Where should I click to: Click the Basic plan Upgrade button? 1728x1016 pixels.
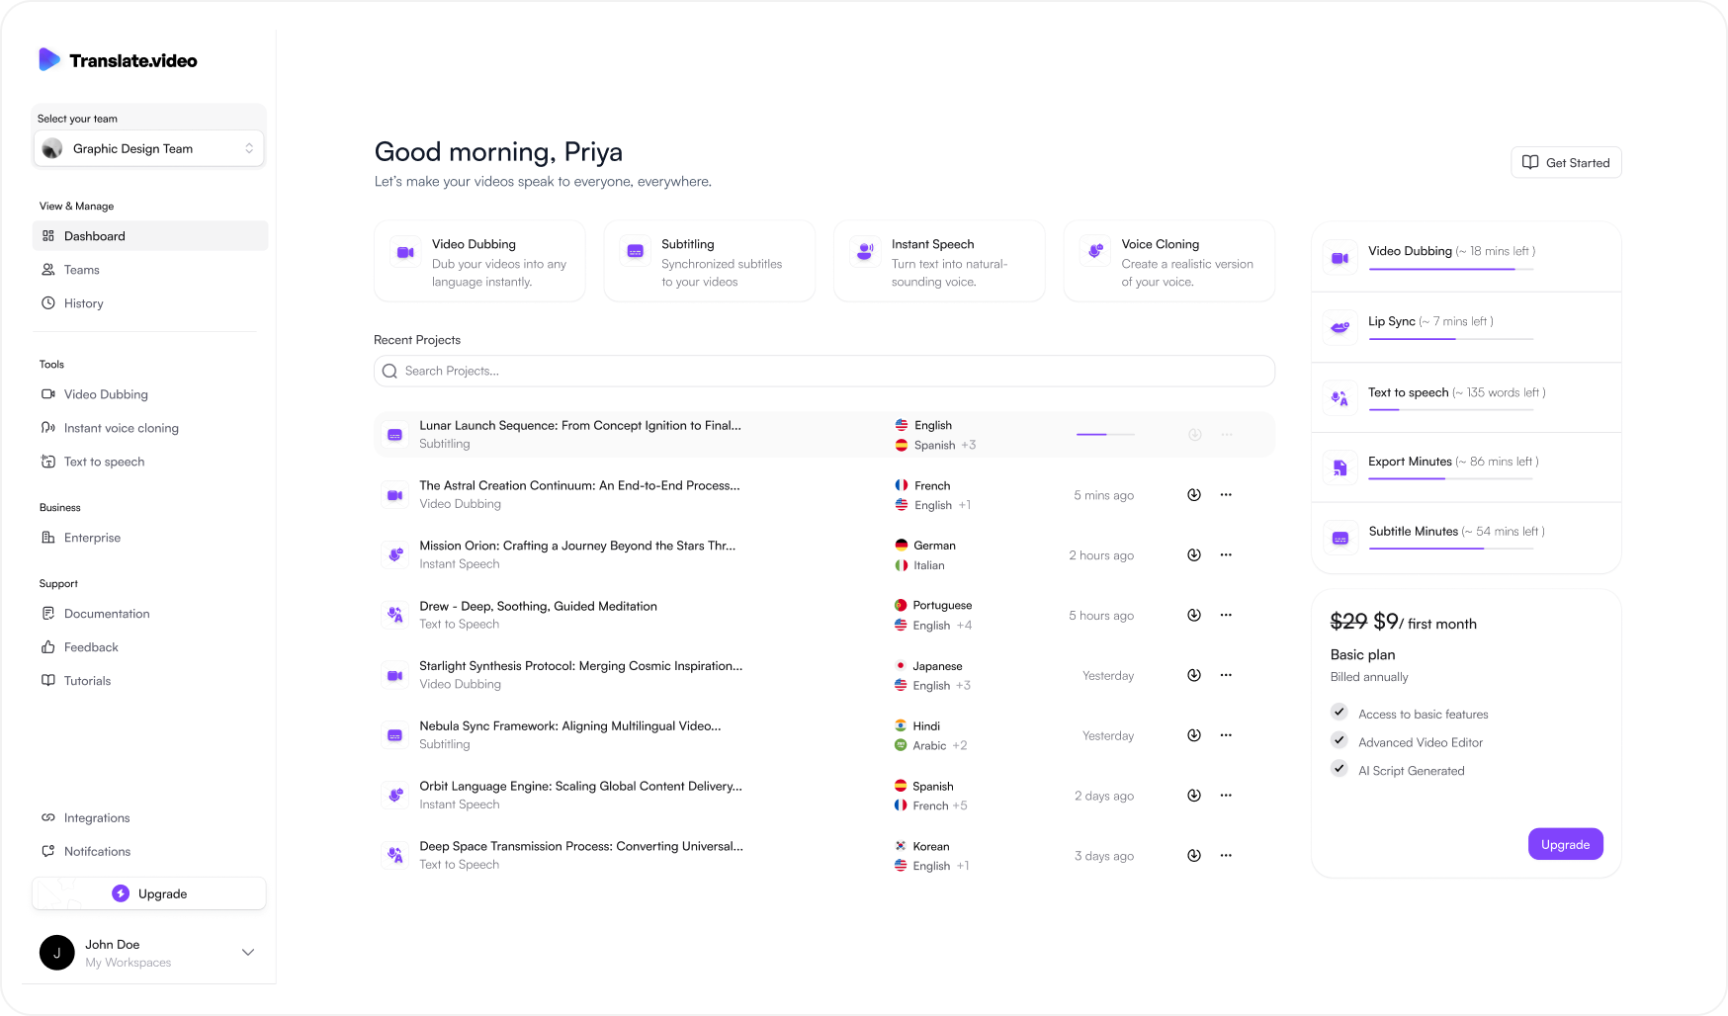point(1566,845)
